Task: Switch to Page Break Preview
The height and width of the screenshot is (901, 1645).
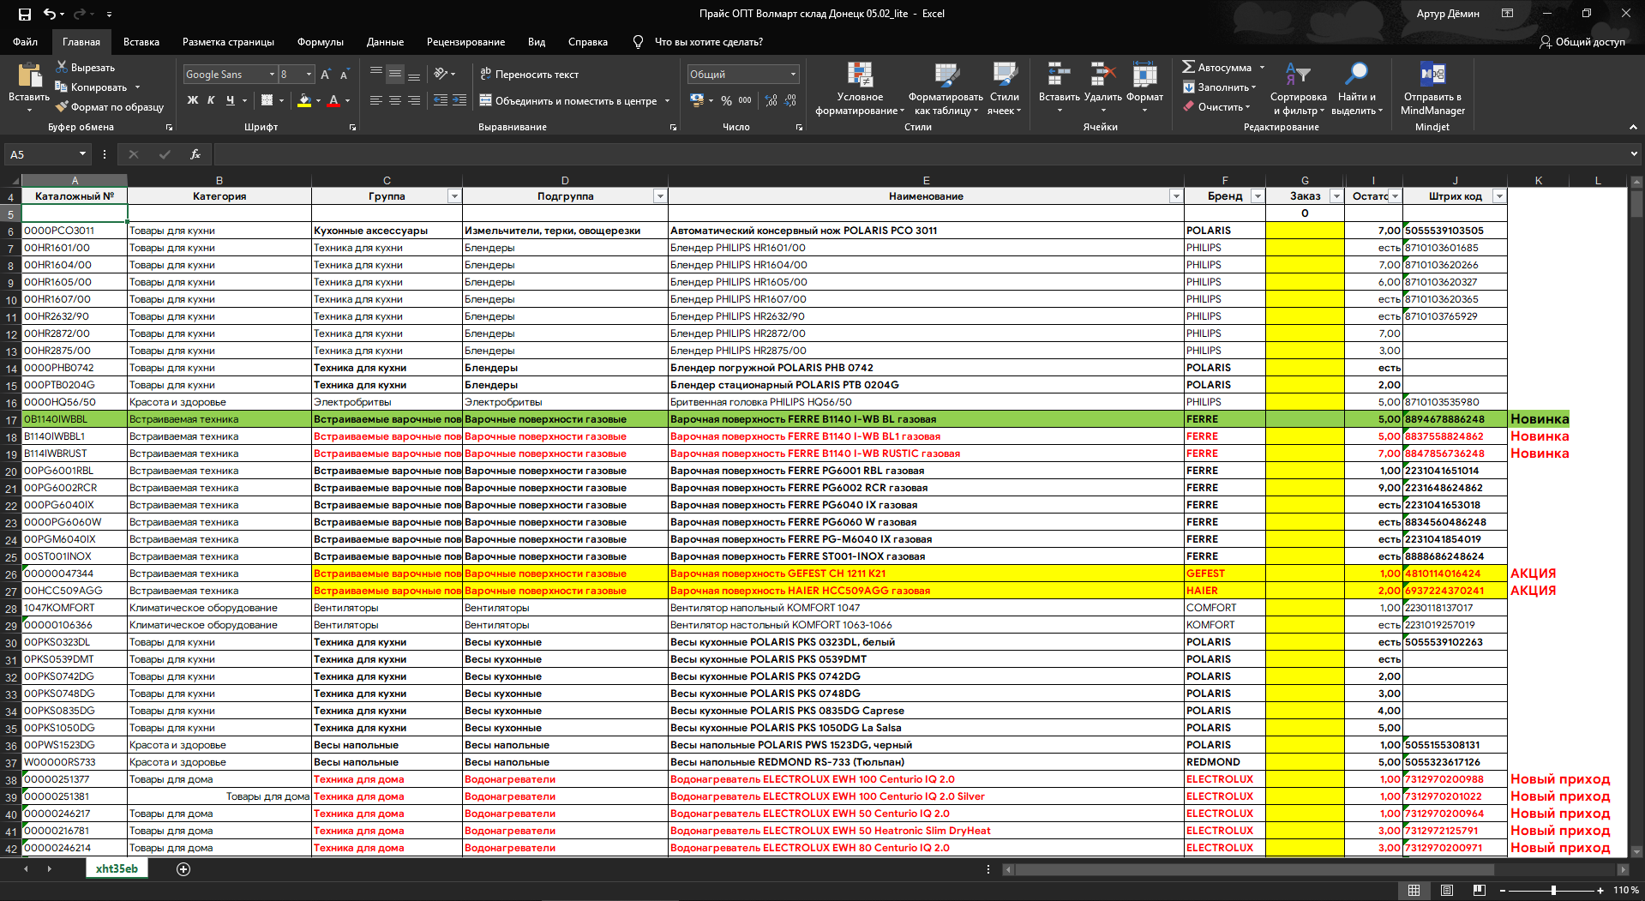Action: (1480, 891)
